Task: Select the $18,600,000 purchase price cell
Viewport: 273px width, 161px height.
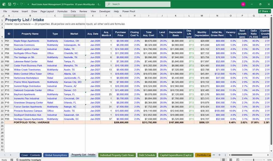Action: pos(120,74)
